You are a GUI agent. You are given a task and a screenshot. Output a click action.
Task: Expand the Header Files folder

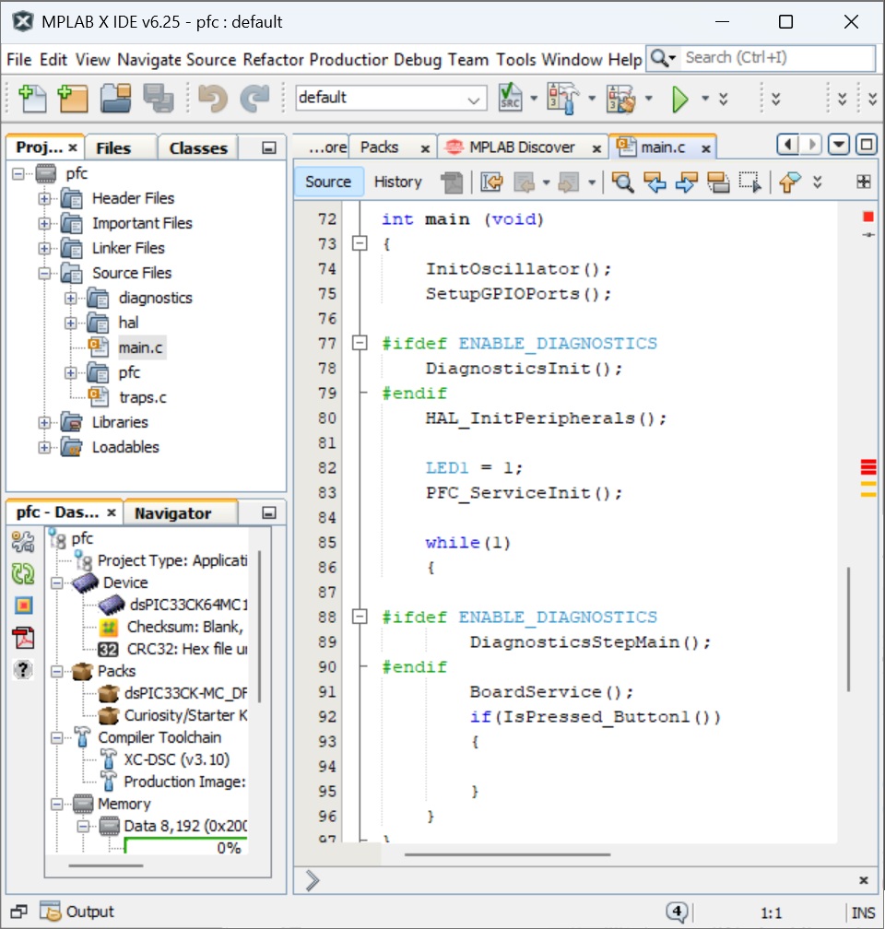[44, 198]
